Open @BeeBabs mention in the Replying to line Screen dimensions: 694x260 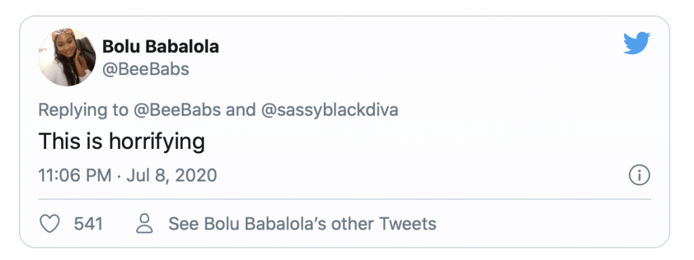pyautogui.click(x=177, y=110)
